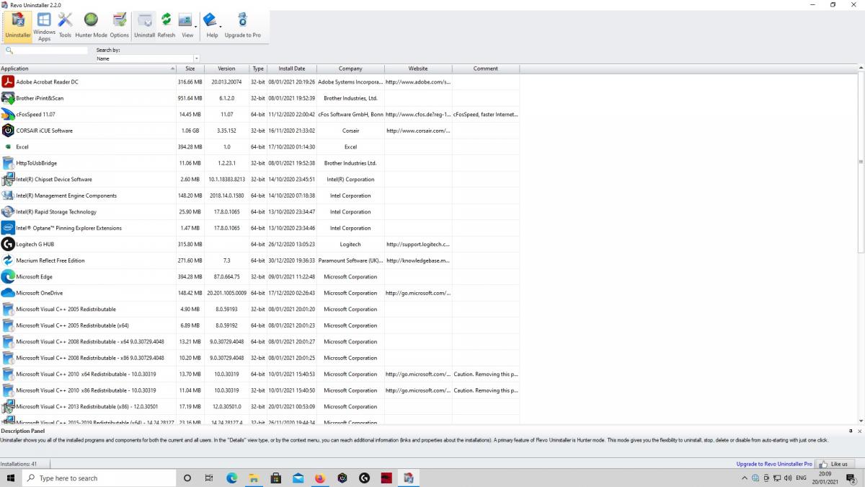Select the Brother iPrint&Scan icon
Viewport: 865px width, 487px height.
pyautogui.click(x=8, y=98)
